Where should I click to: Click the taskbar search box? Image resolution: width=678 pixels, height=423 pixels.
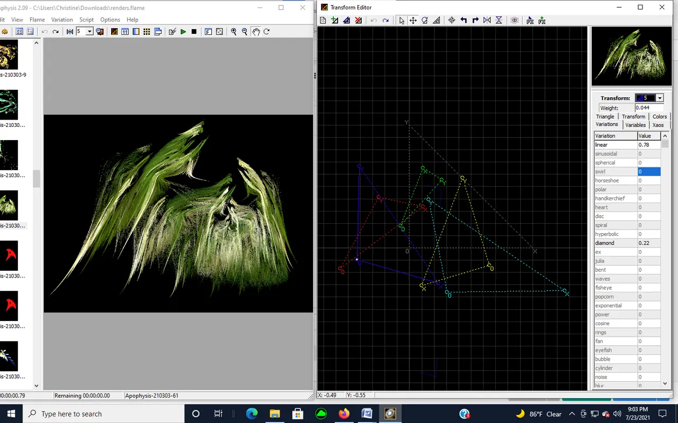click(x=103, y=413)
